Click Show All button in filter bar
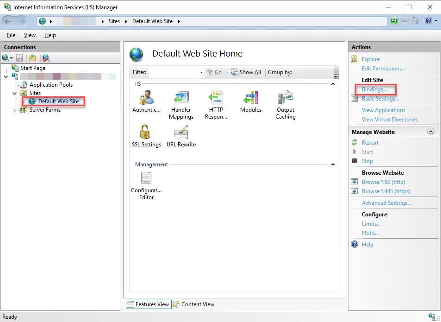Screen dimensions: 441x322 (246, 72)
